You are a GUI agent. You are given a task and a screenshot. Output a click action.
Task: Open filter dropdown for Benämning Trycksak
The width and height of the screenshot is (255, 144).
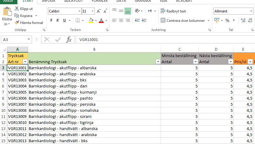click(158, 62)
